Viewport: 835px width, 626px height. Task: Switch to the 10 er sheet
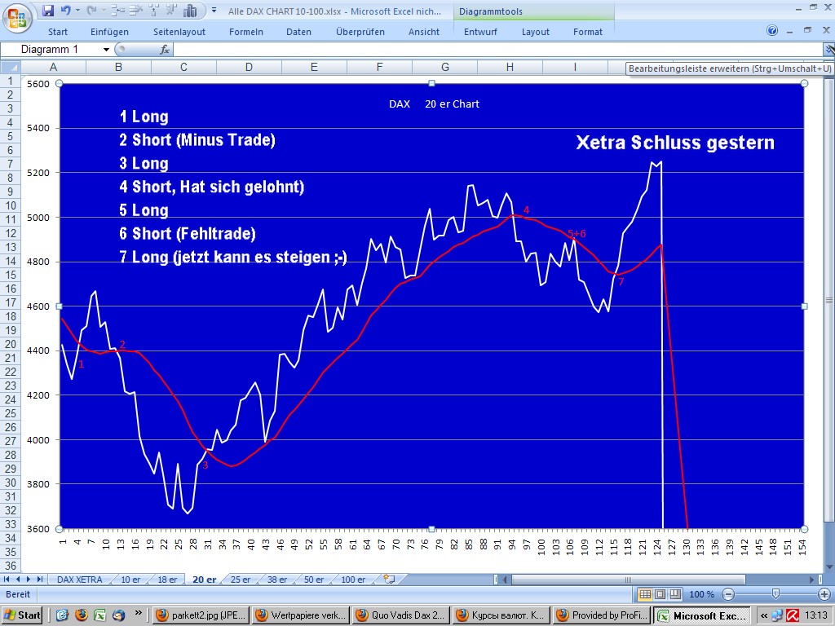[x=130, y=580]
